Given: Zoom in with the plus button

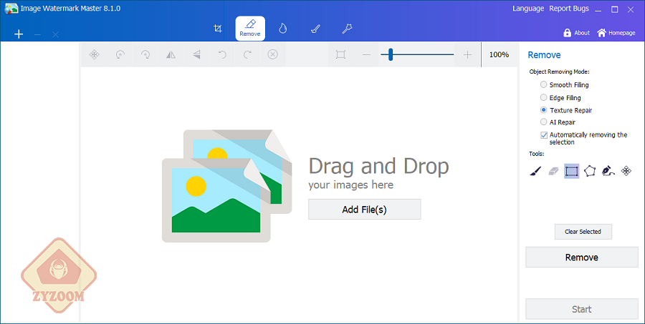Looking at the screenshot, I should coord(467,54).
